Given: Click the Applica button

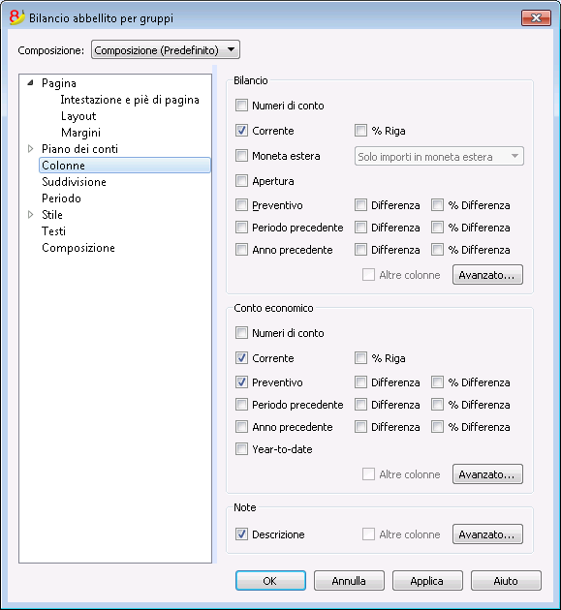Looking at the screenshot, I should coord(427,580).
